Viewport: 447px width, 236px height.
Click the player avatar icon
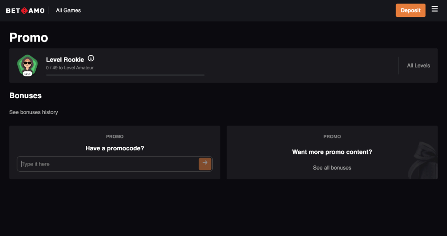coord(27,63)
